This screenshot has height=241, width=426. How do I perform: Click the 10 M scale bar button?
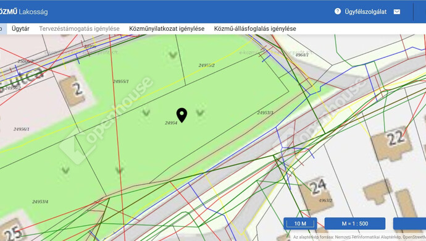(300, 224)
